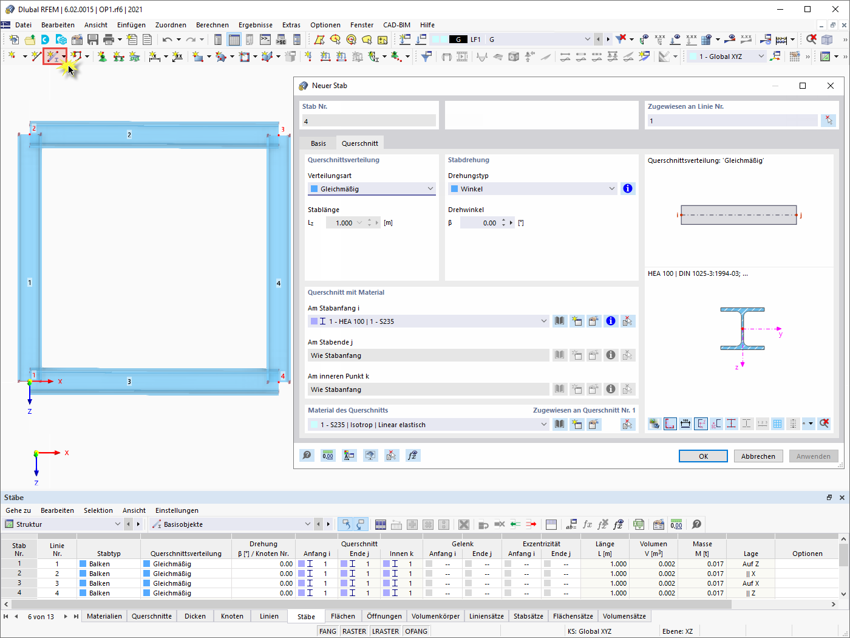The width and height of the screenshot is (850, 638).
Task: Open the Berechnen menu
Action: pos(212,25)
